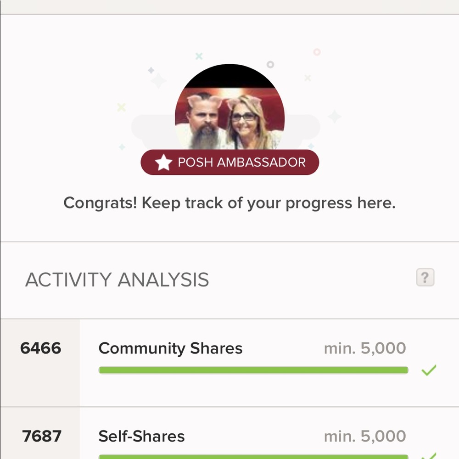Viewport: 459px width, 459px height.
Task: Click the ACTIVITY ANALYSIS heading
Action: tap(117, 280)
